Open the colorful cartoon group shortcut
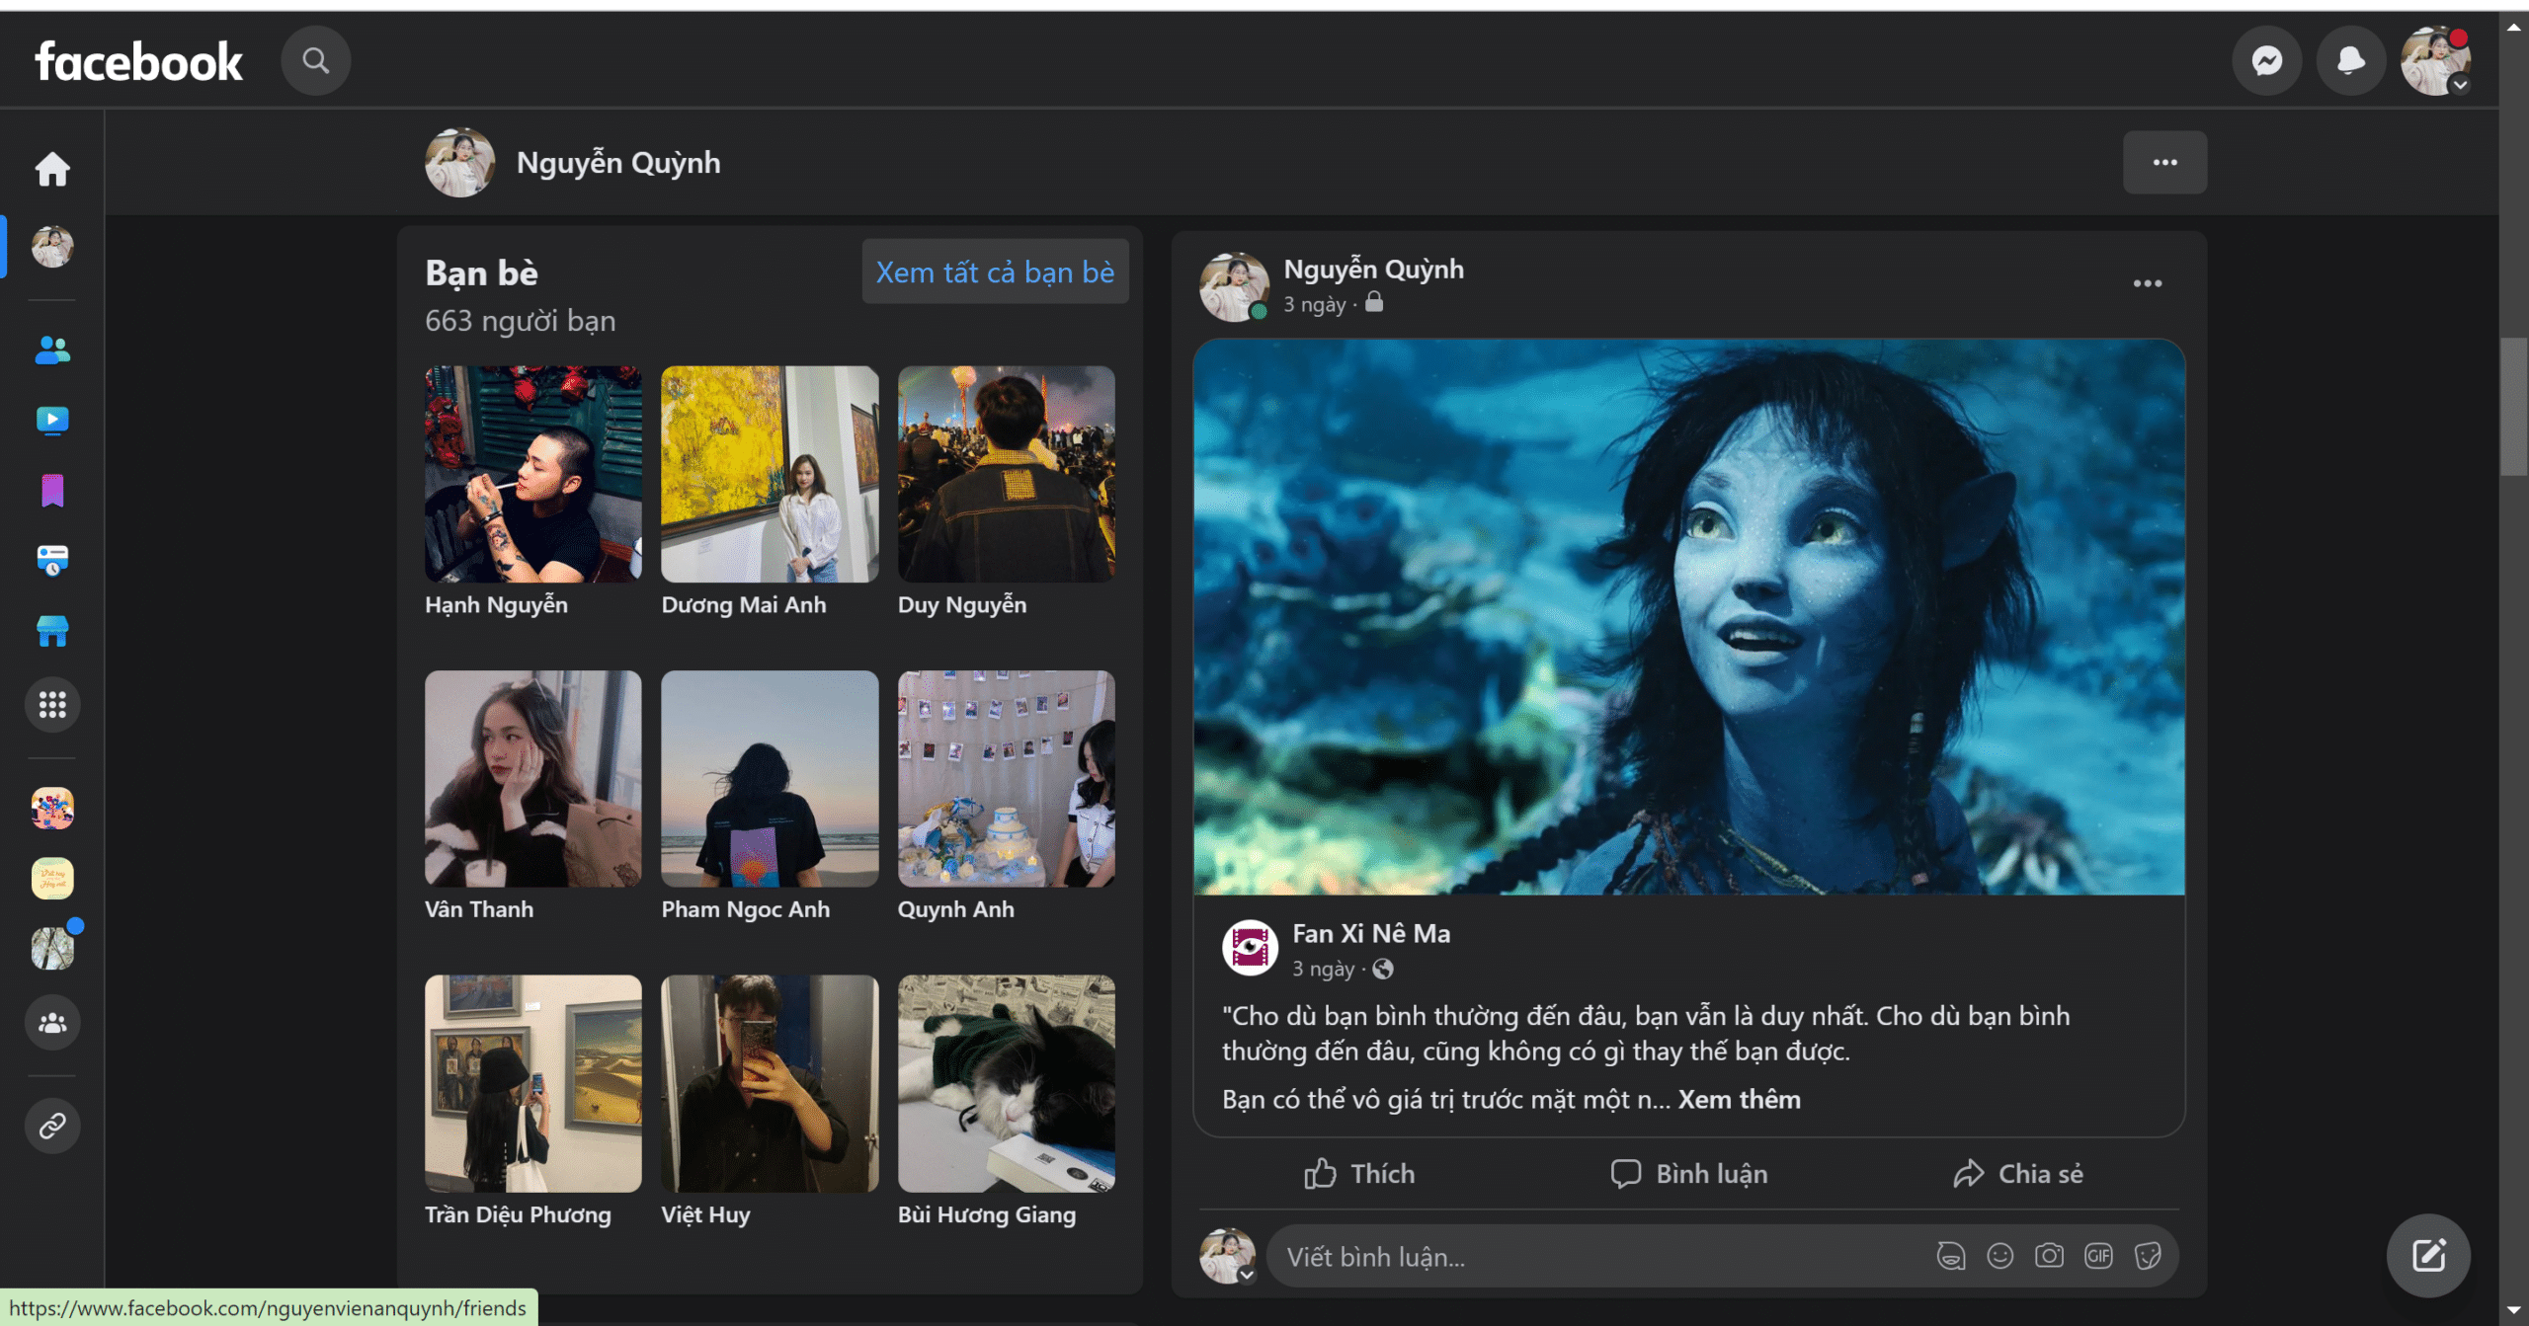Image resolution: width=2529 pixels, height=1326 pixels. [x=52, y=809]
